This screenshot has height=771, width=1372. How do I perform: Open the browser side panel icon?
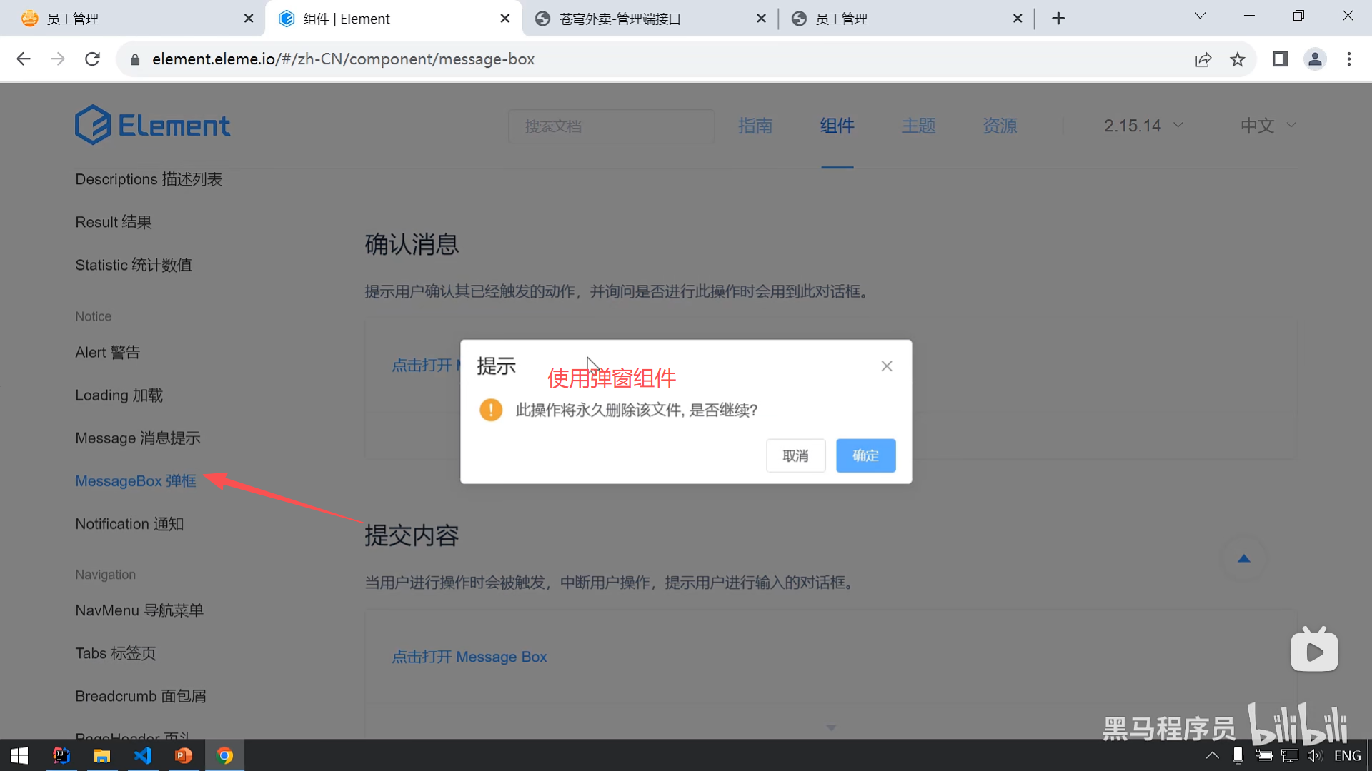coord(1280,59)
